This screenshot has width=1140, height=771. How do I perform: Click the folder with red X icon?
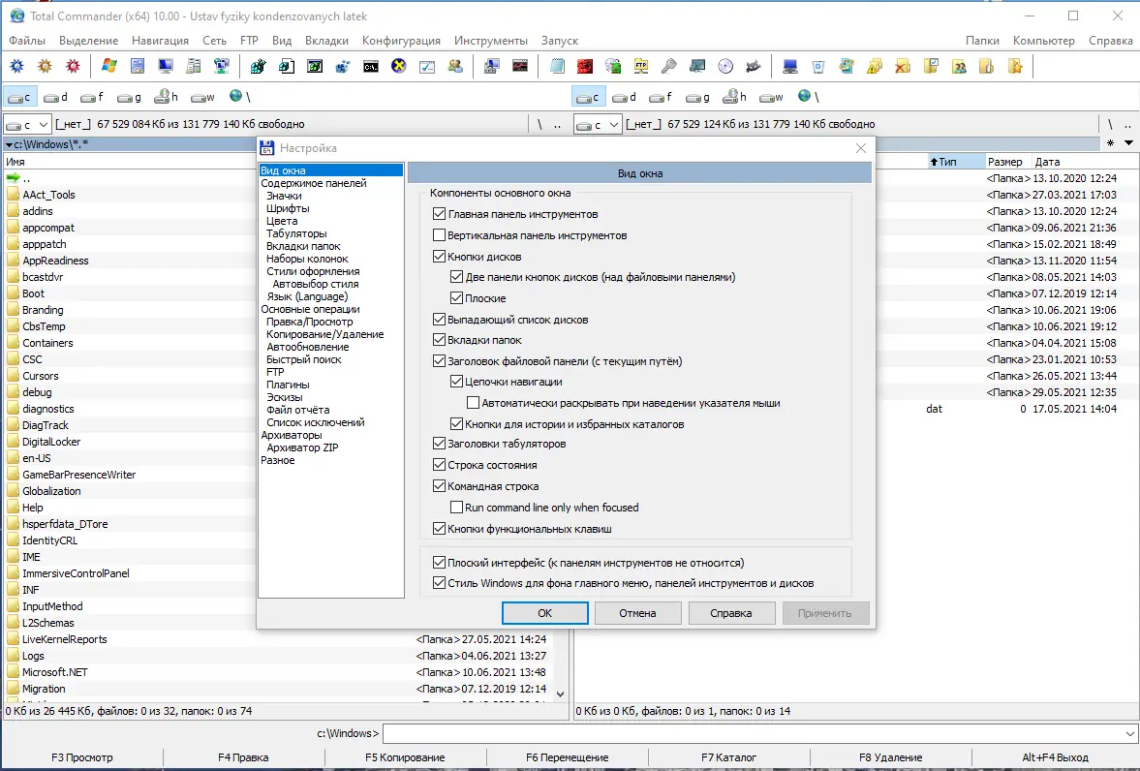(x=903, y=66)
